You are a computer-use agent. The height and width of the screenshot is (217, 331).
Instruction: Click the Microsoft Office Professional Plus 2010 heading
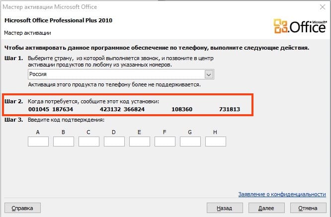[x=58, y=20]
